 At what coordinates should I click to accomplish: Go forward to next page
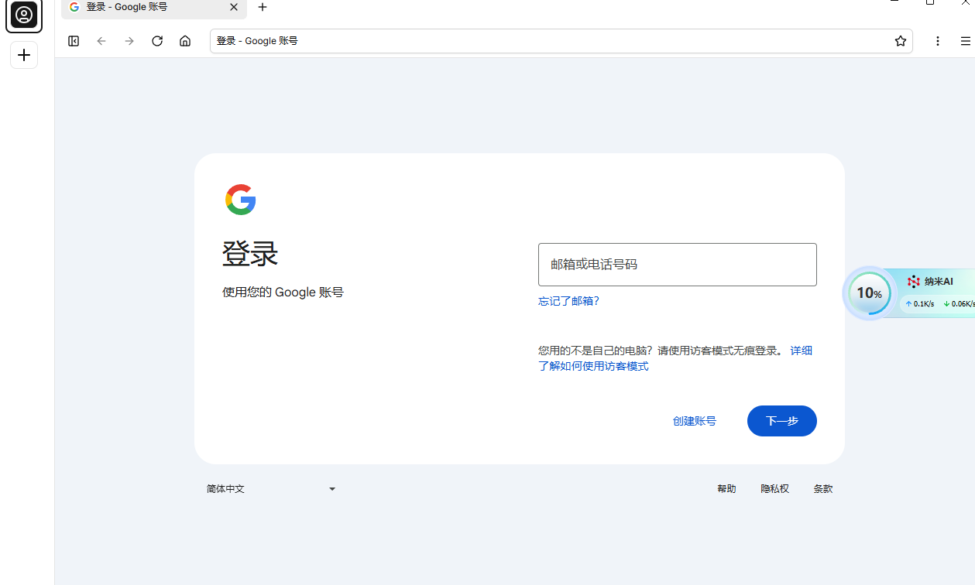129,41
